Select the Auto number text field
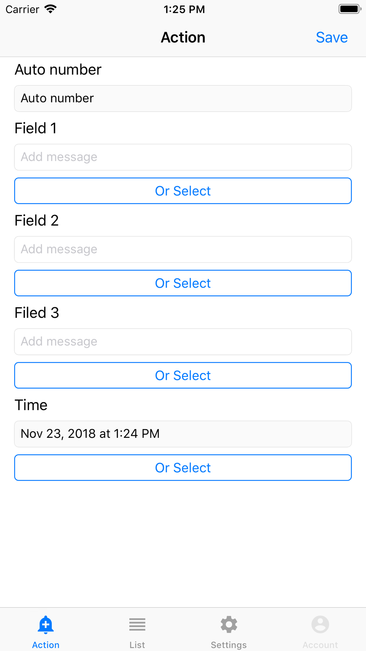366x651 pixels. [183, 98]
